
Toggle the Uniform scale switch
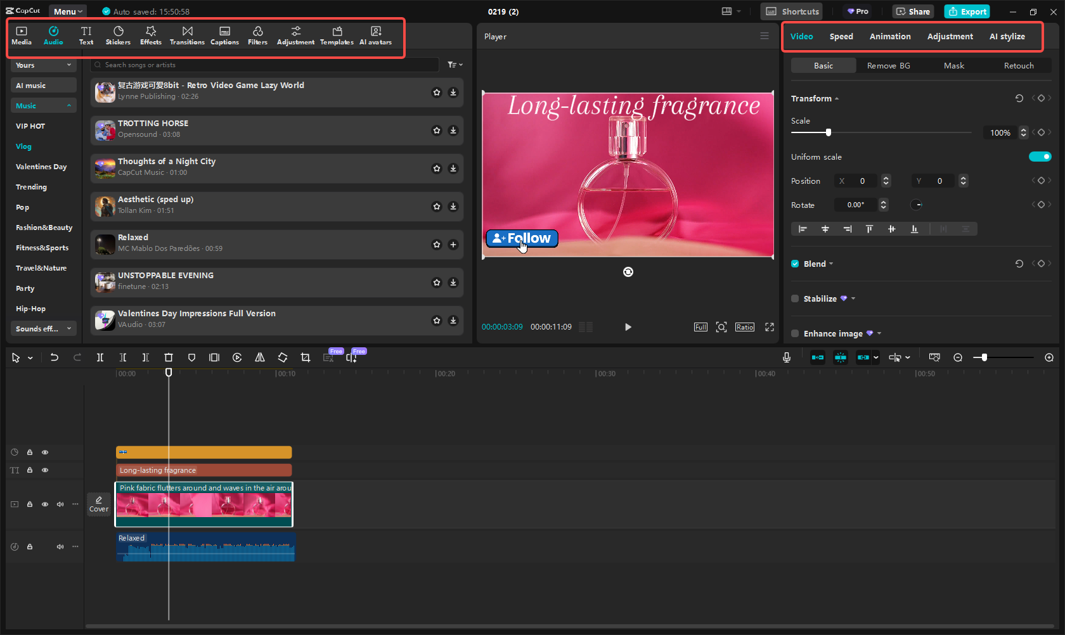[1040, 157]
